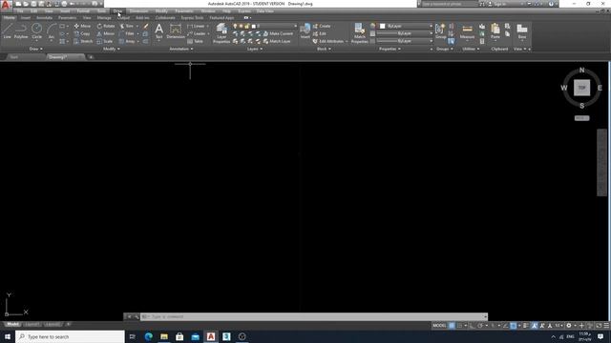Click the vertical scrollbar on right edge
Image resolution: width=611 pixels, height=343 pixels.
[x=602, y=163]
